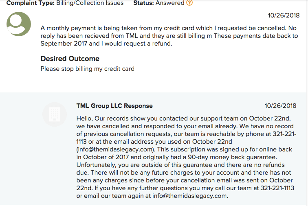Click the Complaint Type label
The width and height of the screenshot is (308, 206).
click(31, 3)
